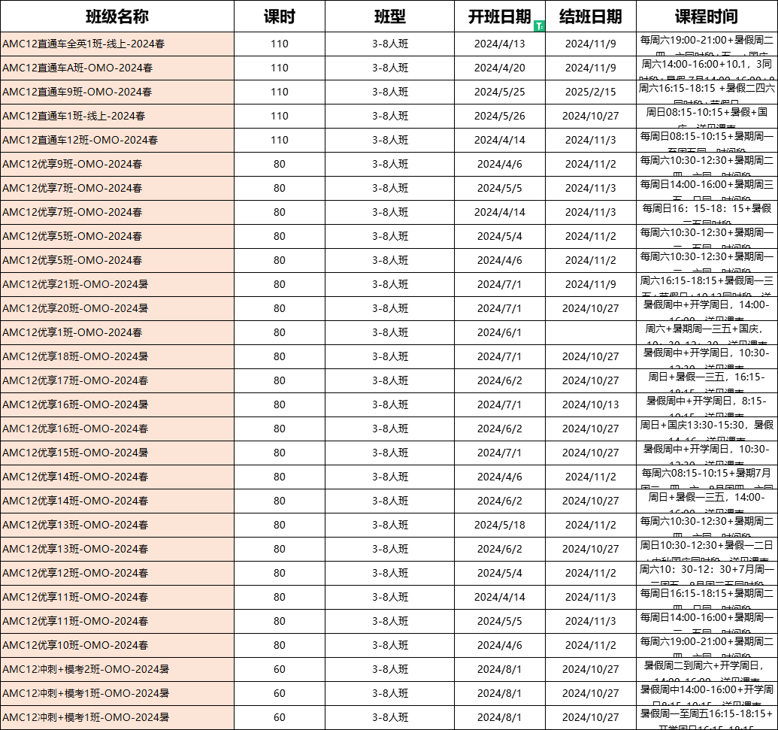This screenshot has width=778, height=730.
Task: Select start date 2024/6/1
Action: point(500,332)
